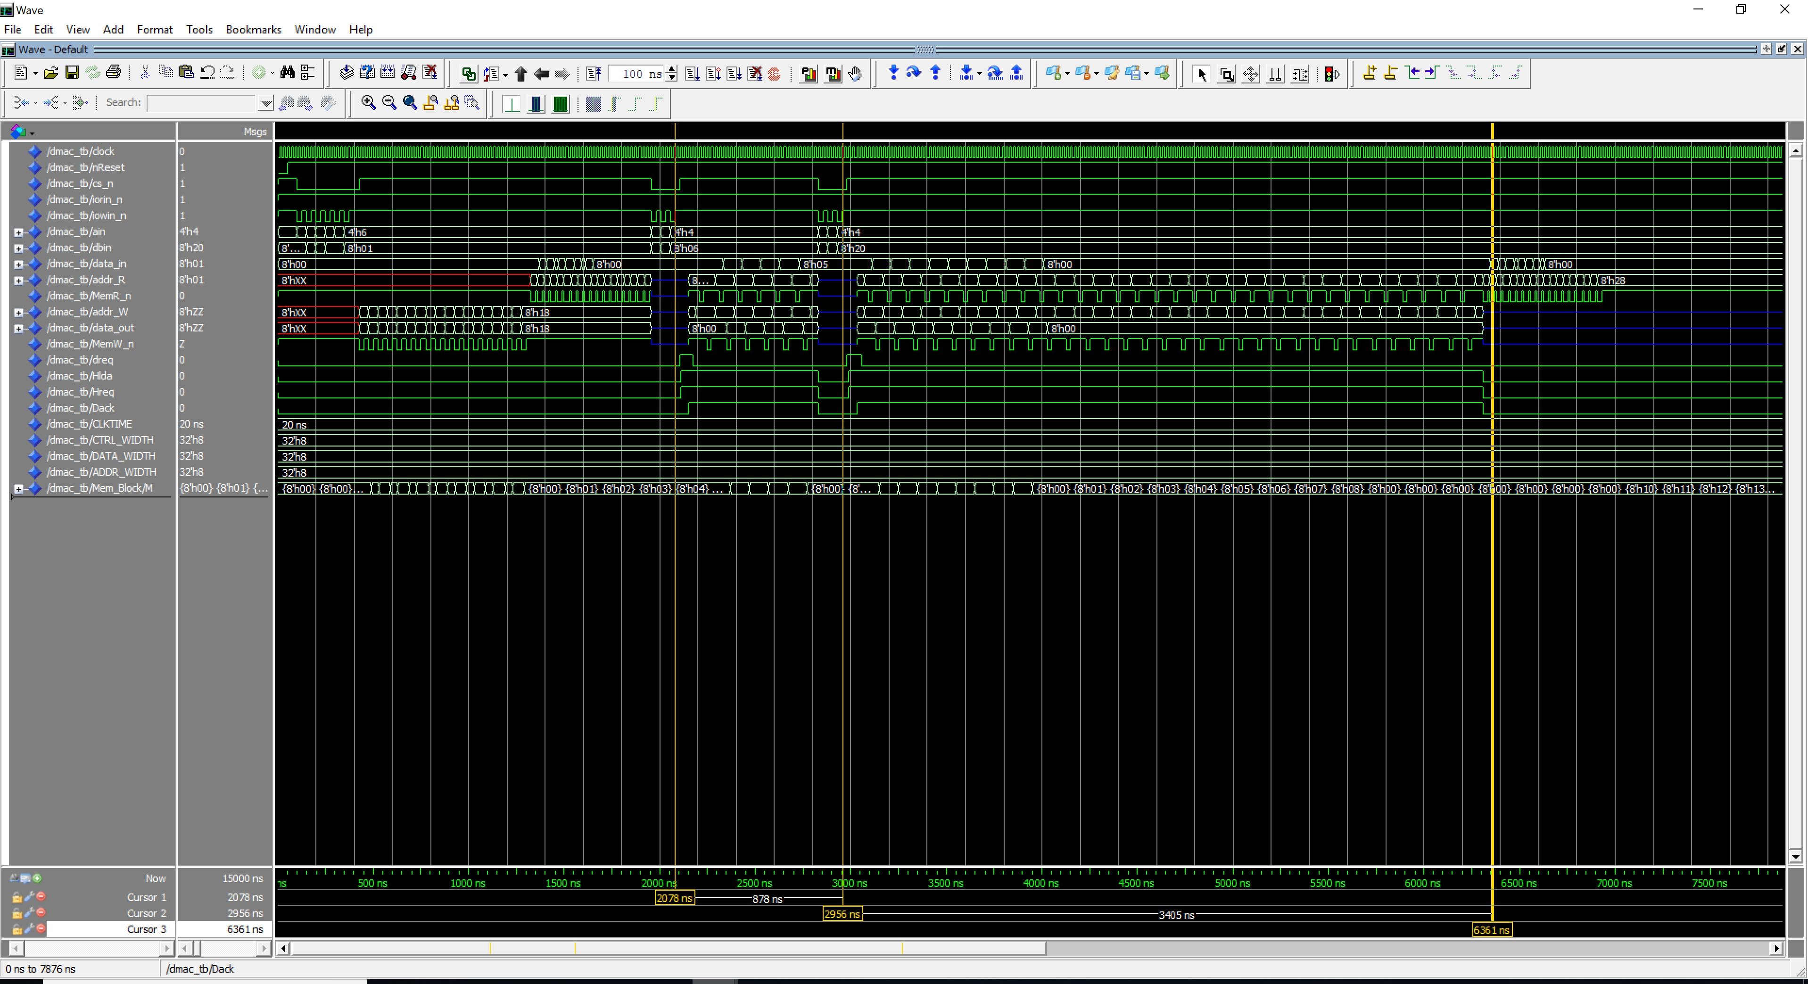Click the Select Mode arrow tool
Image resolution: width=1808 pixels, height=984 pixels.
coord(1201,74)
